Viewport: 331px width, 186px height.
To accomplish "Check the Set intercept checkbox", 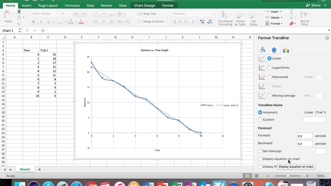I will click(260, 151).
